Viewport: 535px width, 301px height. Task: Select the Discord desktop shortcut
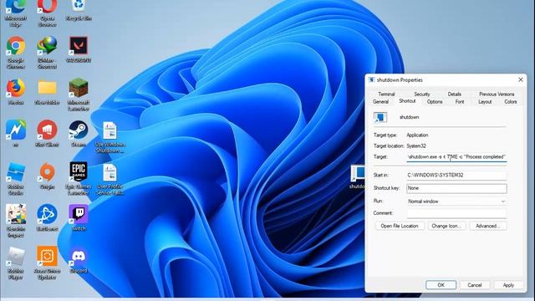(x=79, y=261)
